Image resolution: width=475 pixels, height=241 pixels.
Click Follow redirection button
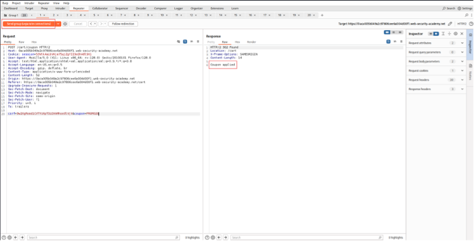tap(123, 24)
